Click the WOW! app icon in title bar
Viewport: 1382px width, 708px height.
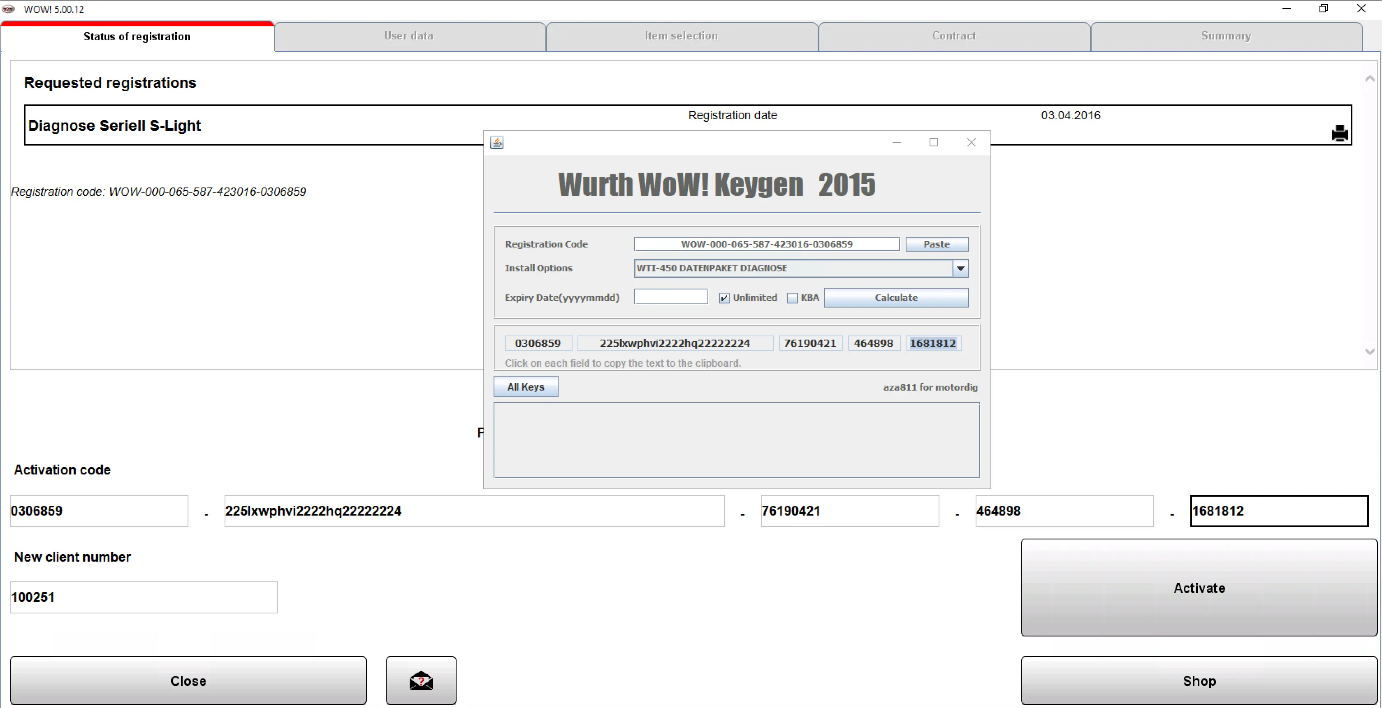(x=9, y=9)
